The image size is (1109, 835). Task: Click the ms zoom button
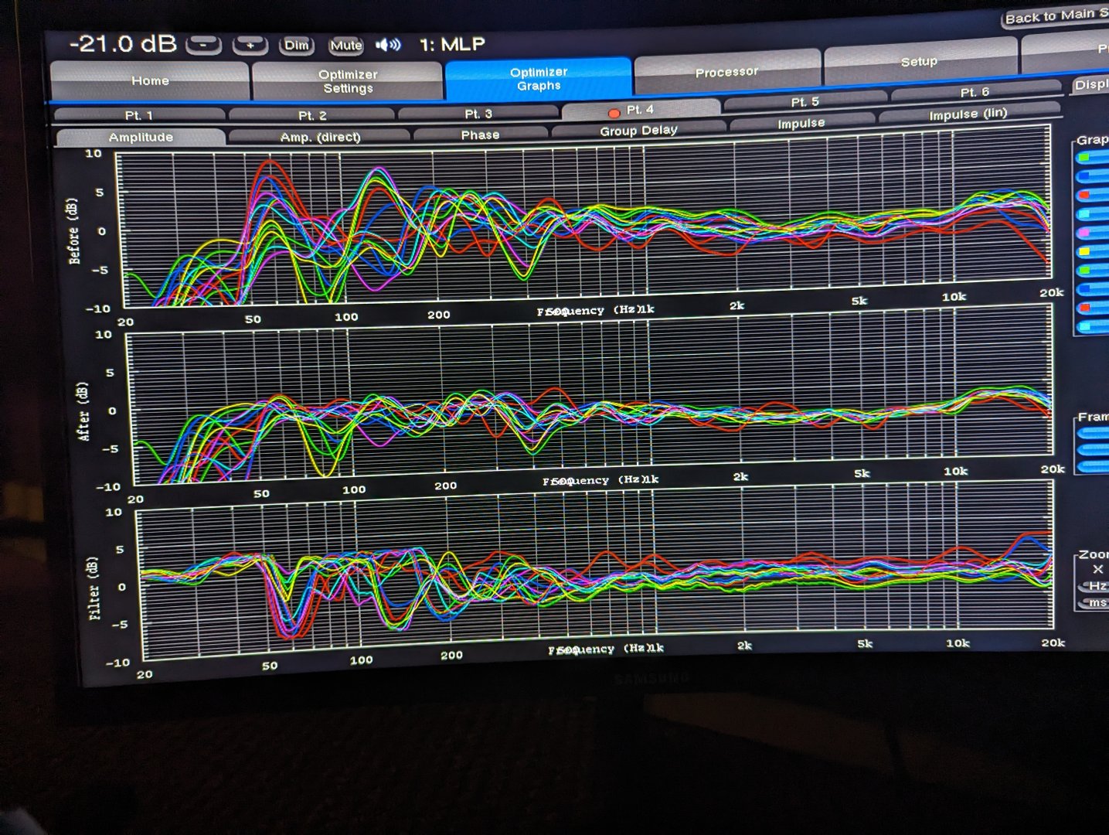coord(1096,603)
